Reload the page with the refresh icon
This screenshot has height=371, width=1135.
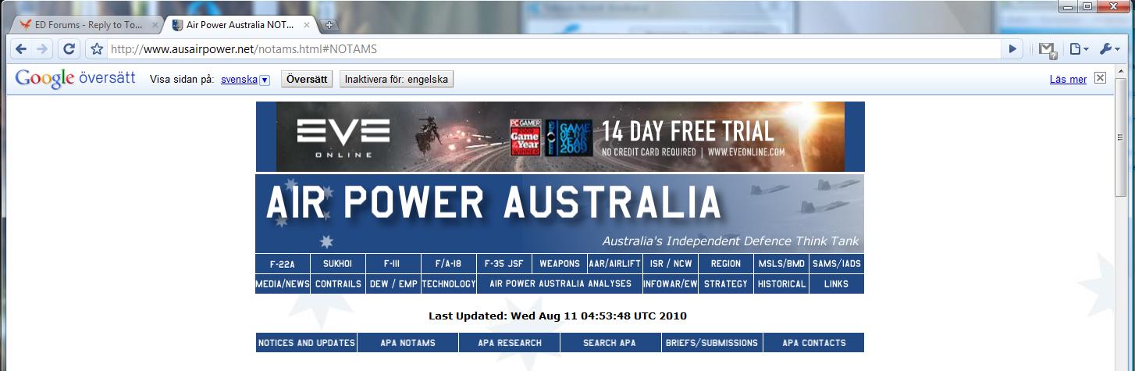[69, 49]
